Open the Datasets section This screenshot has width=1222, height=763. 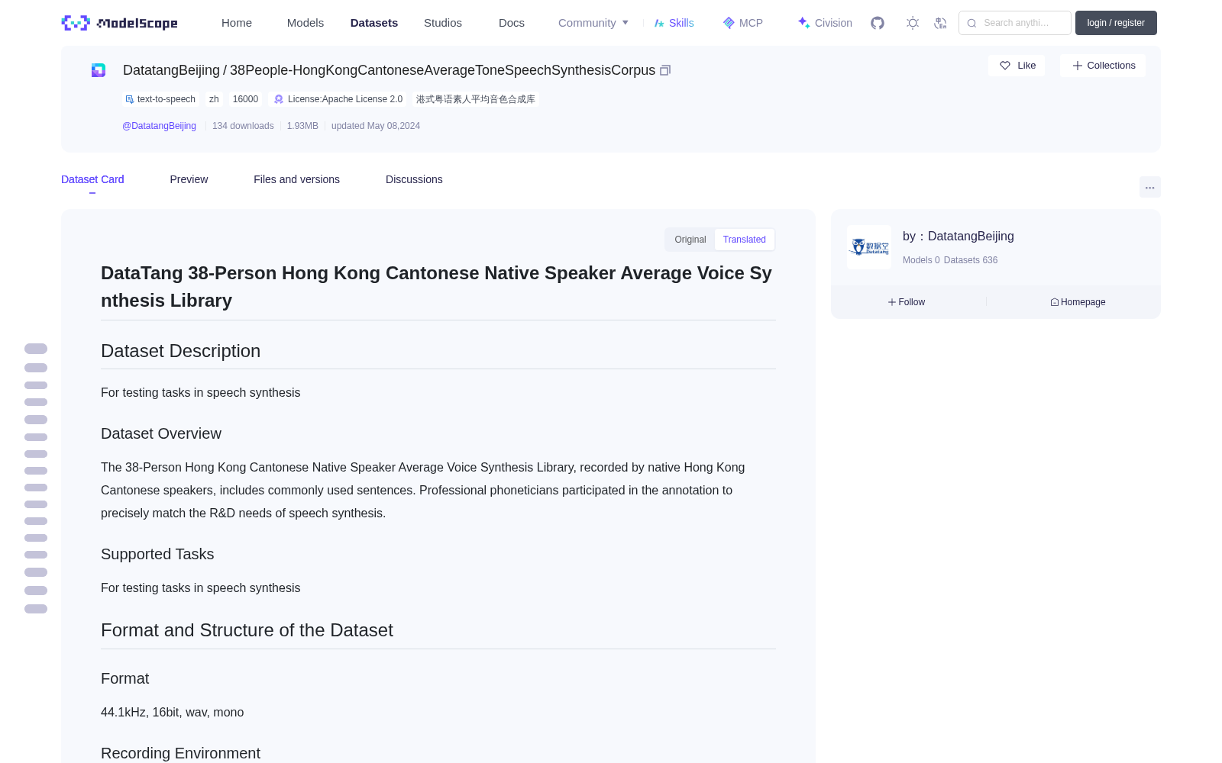[x=374, y=23]
